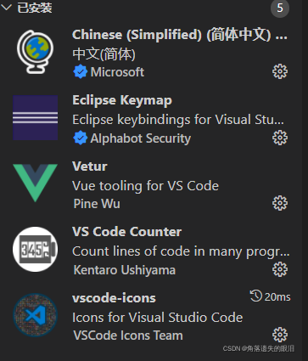
Task: Click the 20ms activation time indicator
Action: [270, 296]
